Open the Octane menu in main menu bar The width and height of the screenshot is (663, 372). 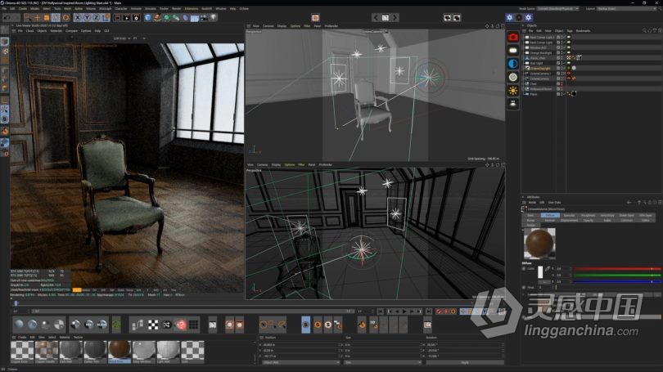(245, 8)
